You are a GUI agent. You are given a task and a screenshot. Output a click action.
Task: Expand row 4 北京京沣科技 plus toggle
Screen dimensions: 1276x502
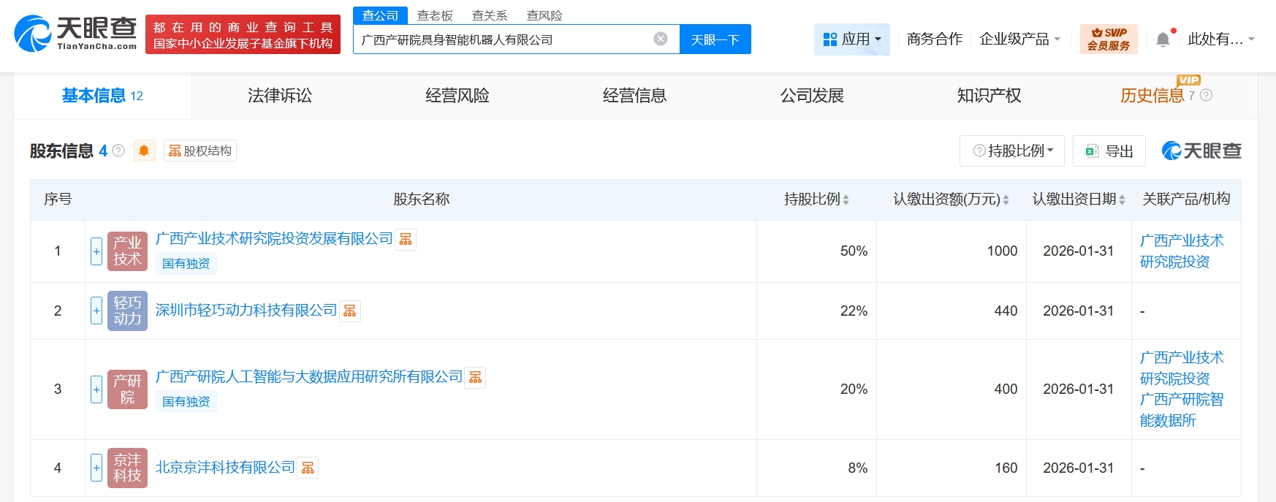(x=96, y=468)
